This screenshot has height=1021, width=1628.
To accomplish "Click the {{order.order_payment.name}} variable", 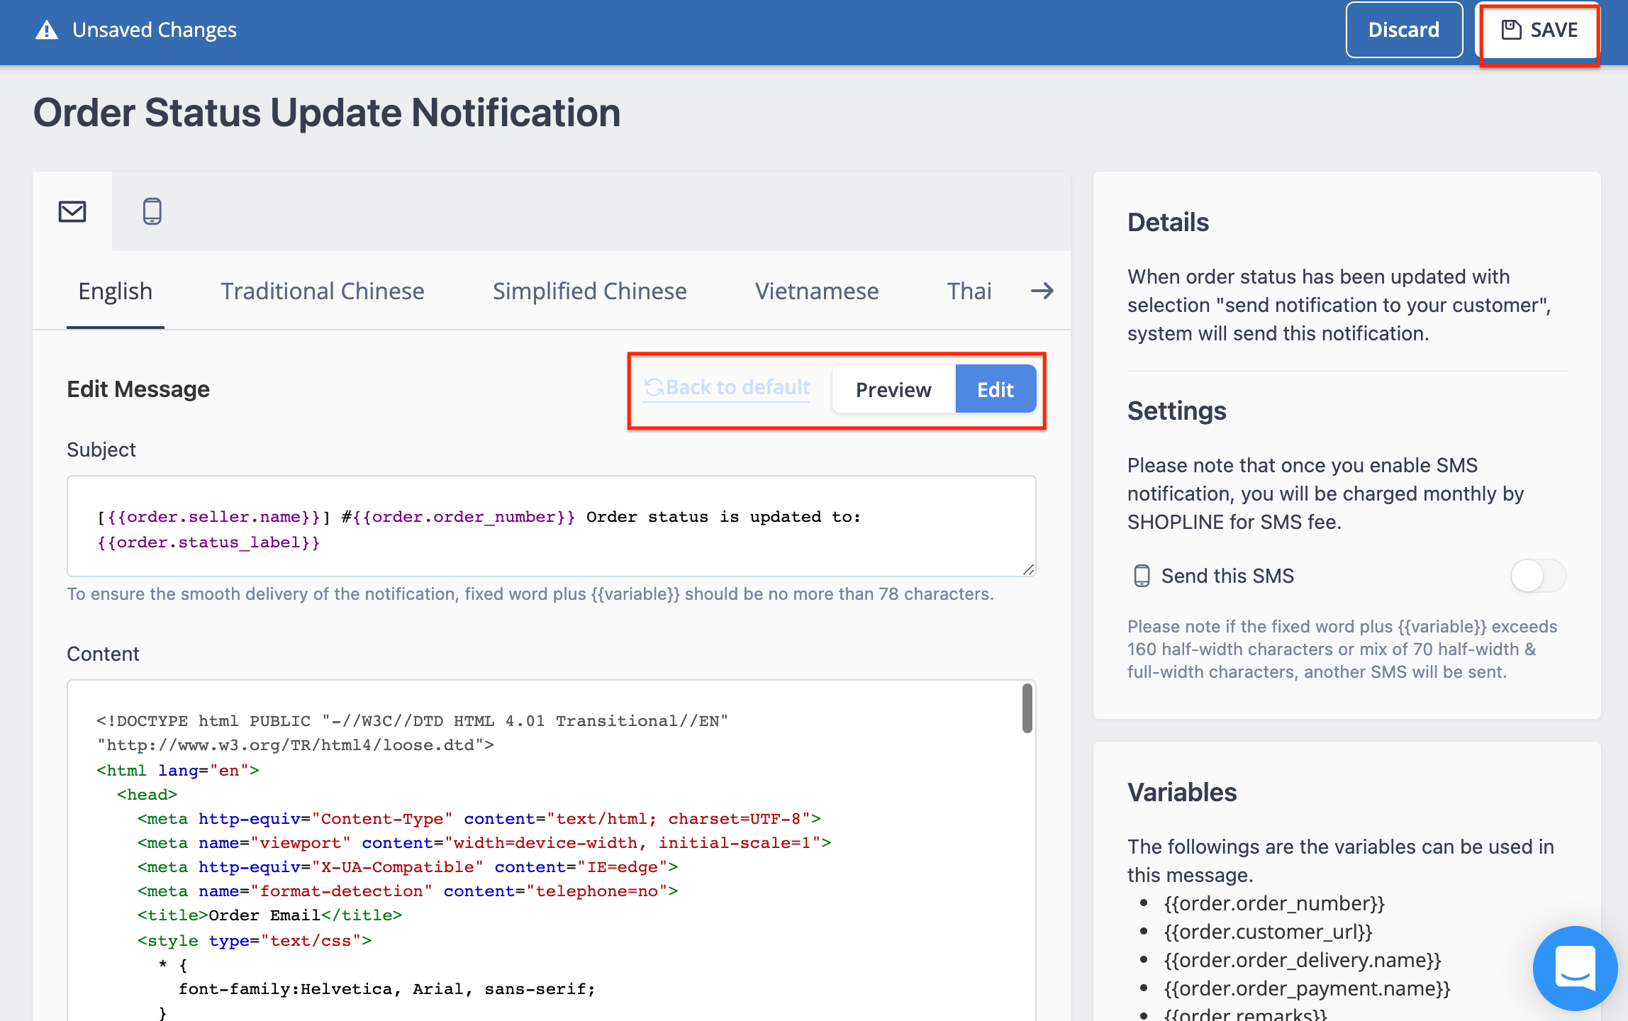I will 1307,988.
